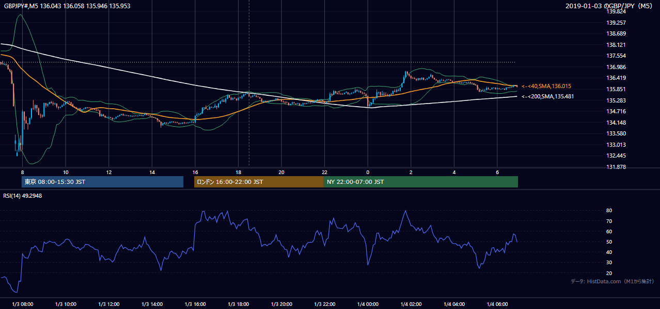
Task: Click hour label 16 under price chart
Action: [x=195, y=172]
